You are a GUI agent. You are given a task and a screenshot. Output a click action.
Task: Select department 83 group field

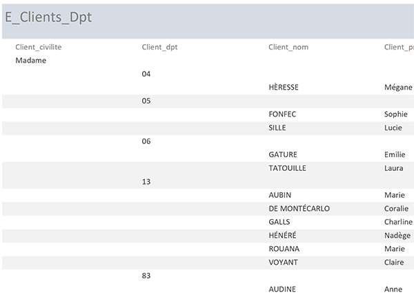[146, 276]
